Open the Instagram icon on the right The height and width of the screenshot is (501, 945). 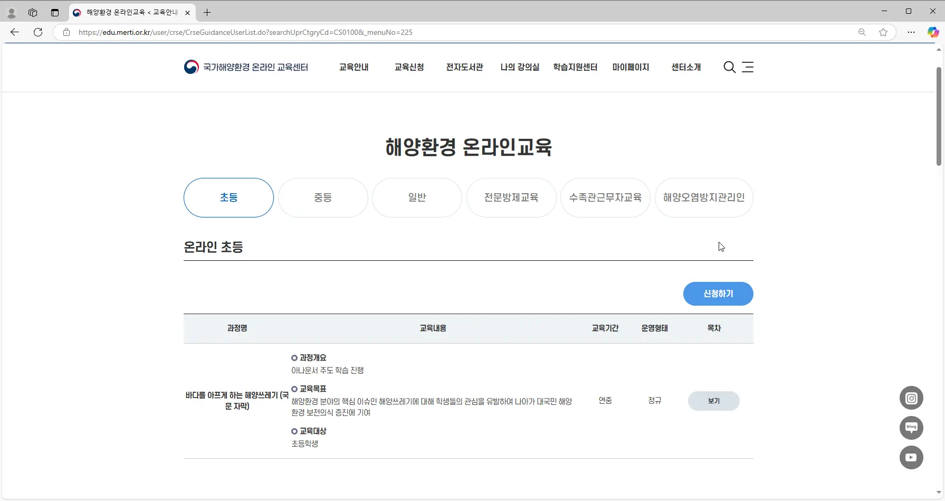(x=911, y=398)
